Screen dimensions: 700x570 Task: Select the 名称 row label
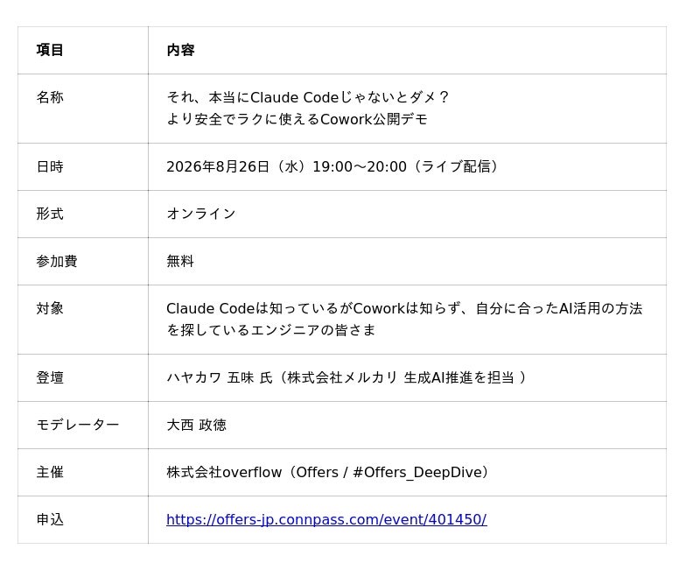(x=50, y=97)
